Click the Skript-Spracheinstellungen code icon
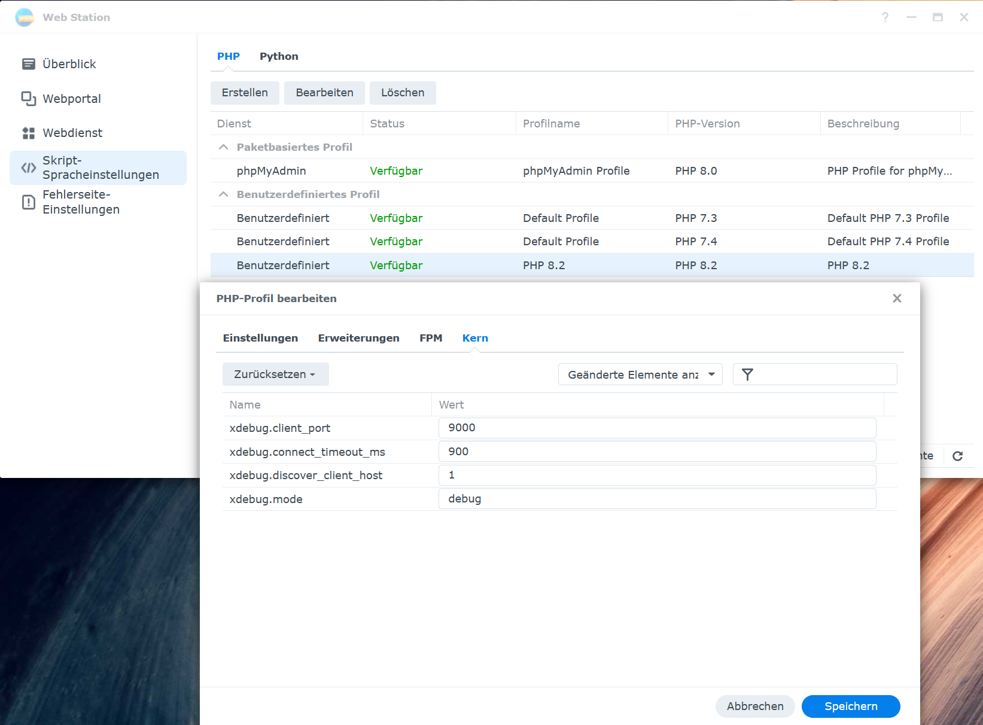 point(28,167)
